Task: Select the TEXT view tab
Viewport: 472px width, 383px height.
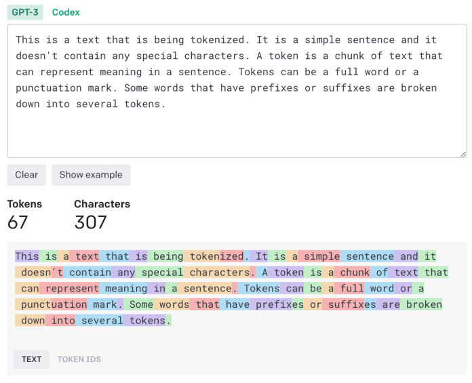Action: tap(32, 359)
